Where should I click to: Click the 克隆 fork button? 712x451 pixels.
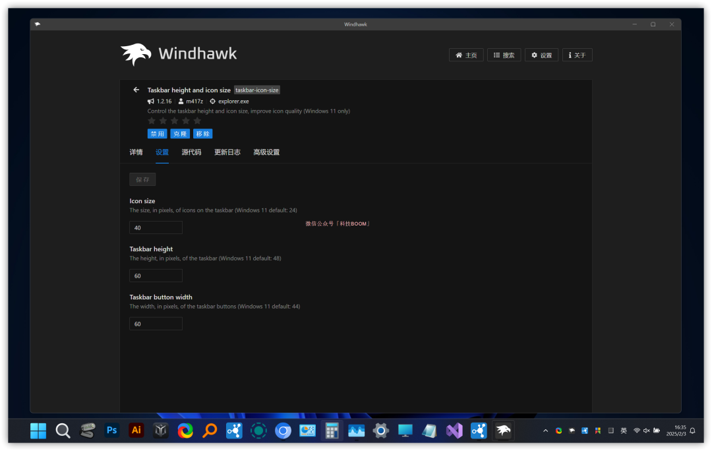[180, 134]
